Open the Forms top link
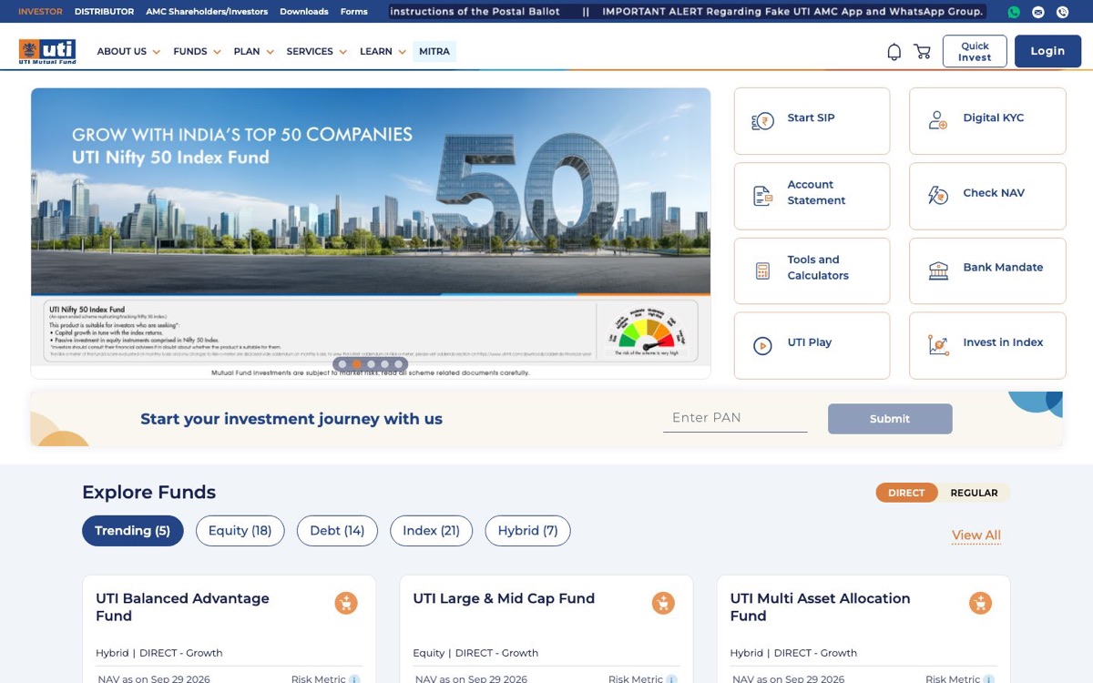This screenshot has height=683, width=1093. (354, 12)
